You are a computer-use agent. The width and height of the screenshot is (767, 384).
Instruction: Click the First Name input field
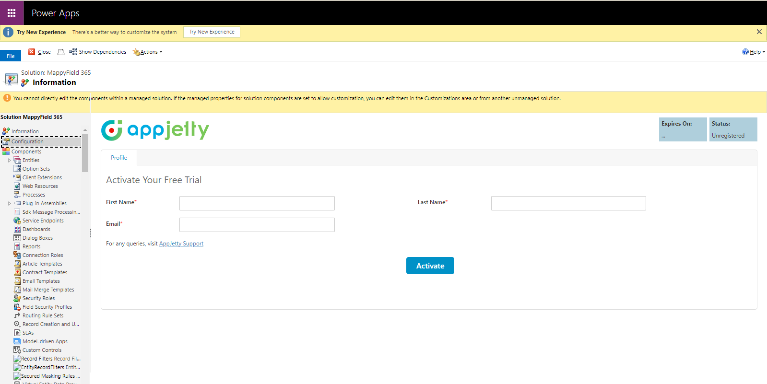[x=257, y=203]
